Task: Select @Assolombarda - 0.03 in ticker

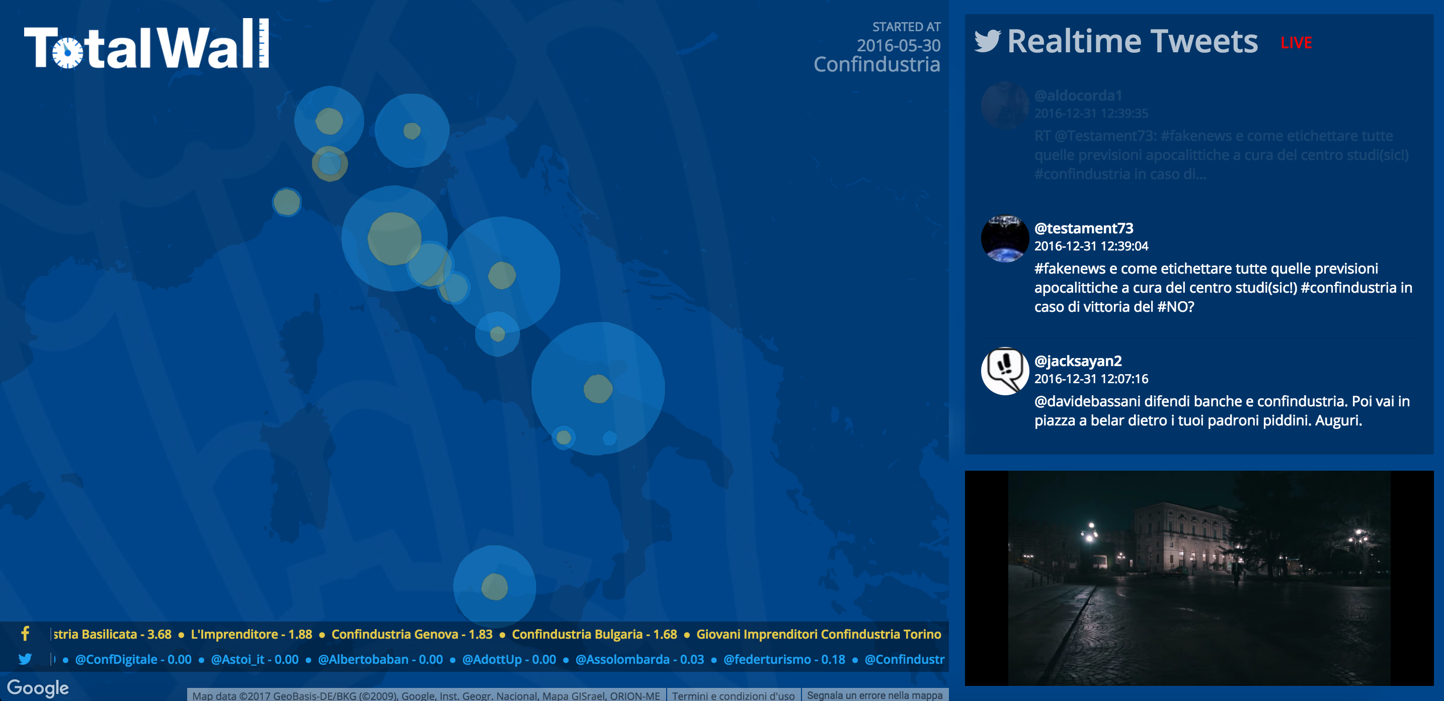Action: [x=639, y=660]
